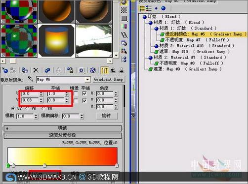The height and width of the screenshot is (184, 248).
Task: Select 漫反射颜色: Map #6 (Gradient Ramp) item
Action: click(x=204, y=34)
